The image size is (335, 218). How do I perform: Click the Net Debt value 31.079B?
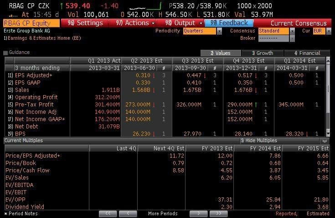click(109, 126)
